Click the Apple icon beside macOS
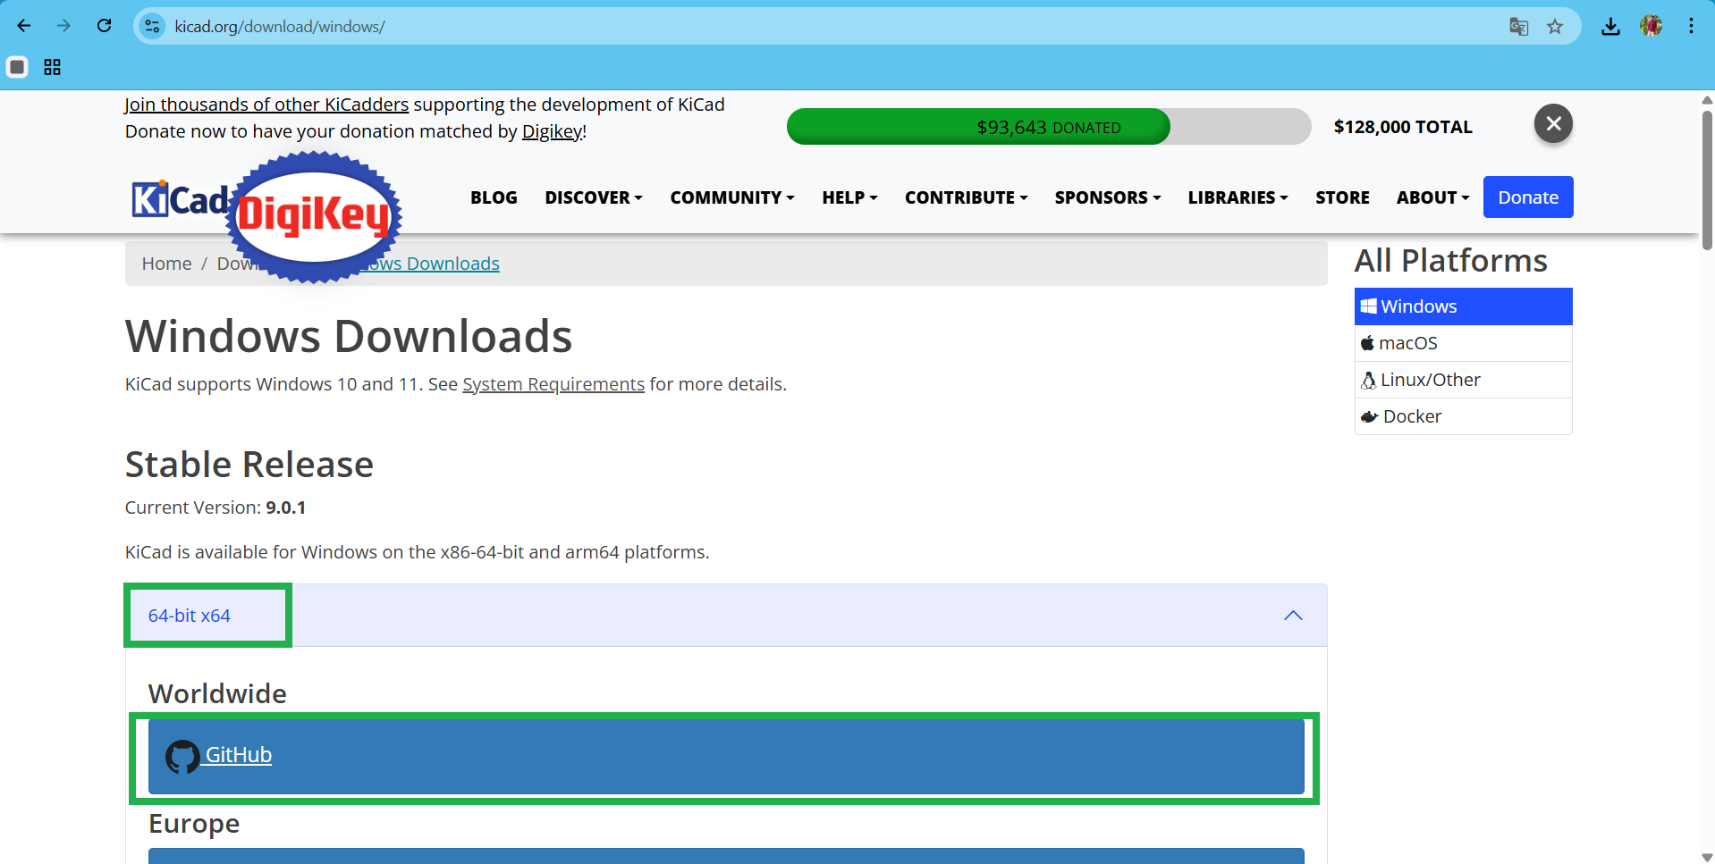The width and height of the screenshot is (1715, 864). 1367,343
